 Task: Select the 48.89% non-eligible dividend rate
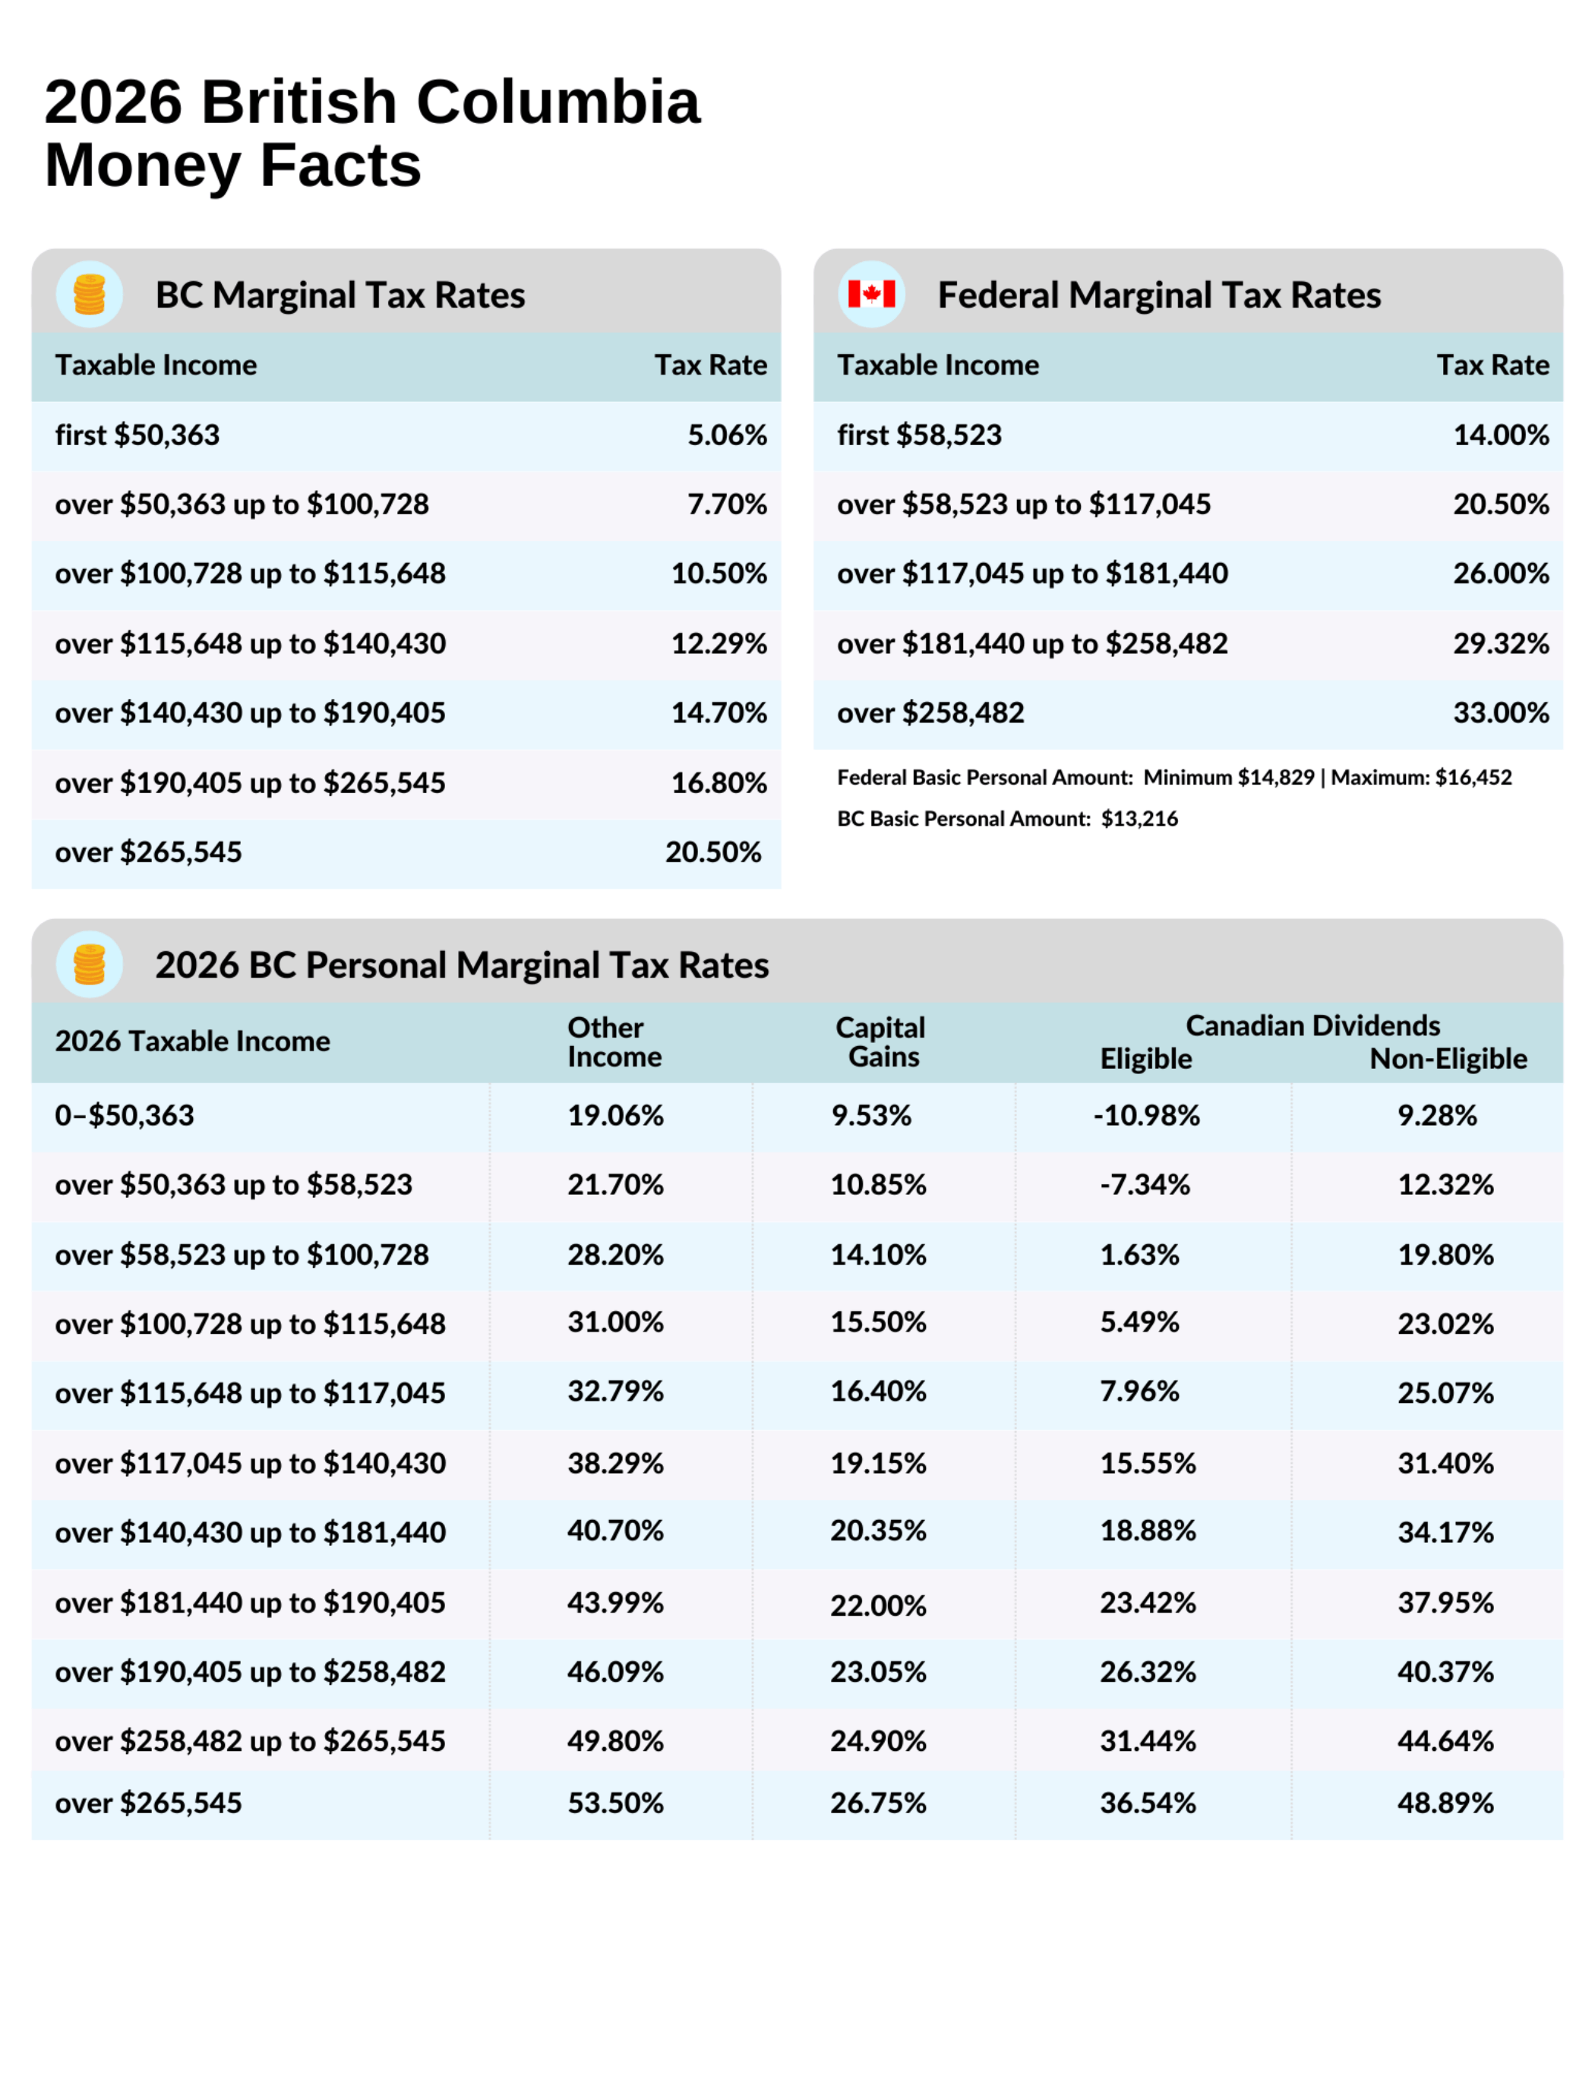(x=1445, y=1803)
